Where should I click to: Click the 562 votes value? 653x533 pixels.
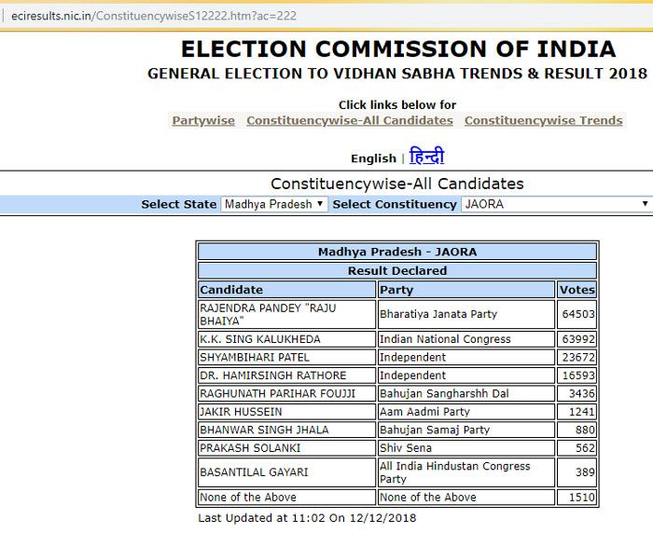click(585, 448)
